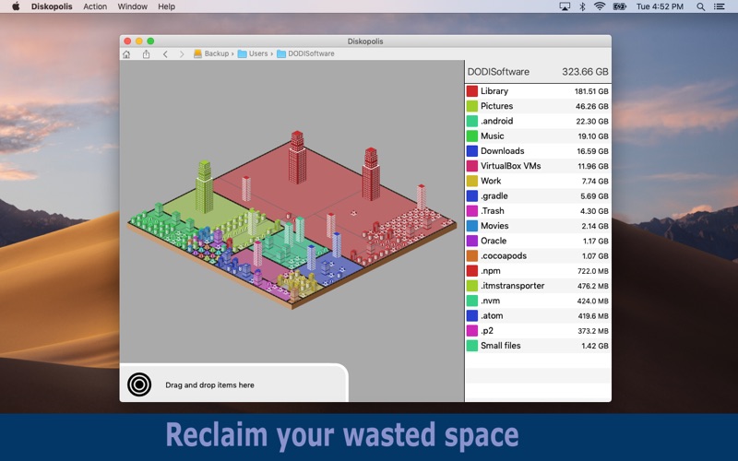Select the .Trash row
This screenshot has height=461, width=738.
point(538,211)
